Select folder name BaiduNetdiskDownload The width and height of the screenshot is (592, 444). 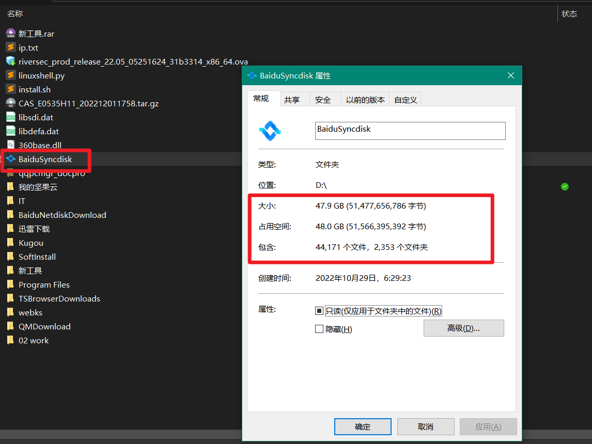[x=63, y=215]
